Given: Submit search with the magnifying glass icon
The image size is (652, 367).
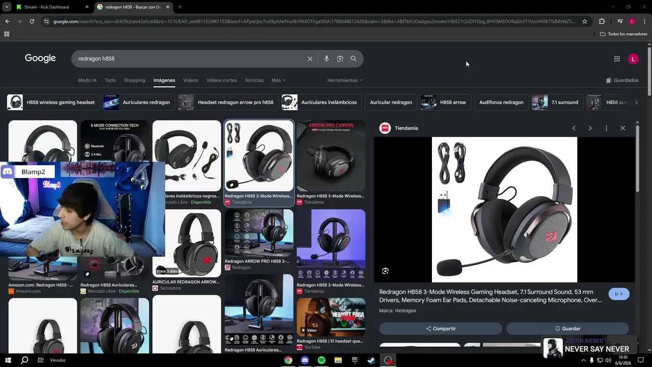Looking at the screenshot, I should click(354, 59).
